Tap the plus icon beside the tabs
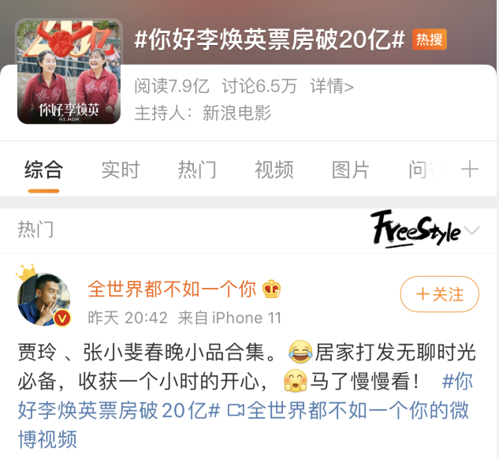The width and height of the screenshot is (499, 459). 470,169
